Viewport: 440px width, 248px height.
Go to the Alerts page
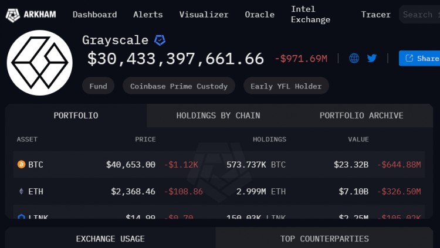[x=148, y=15]
